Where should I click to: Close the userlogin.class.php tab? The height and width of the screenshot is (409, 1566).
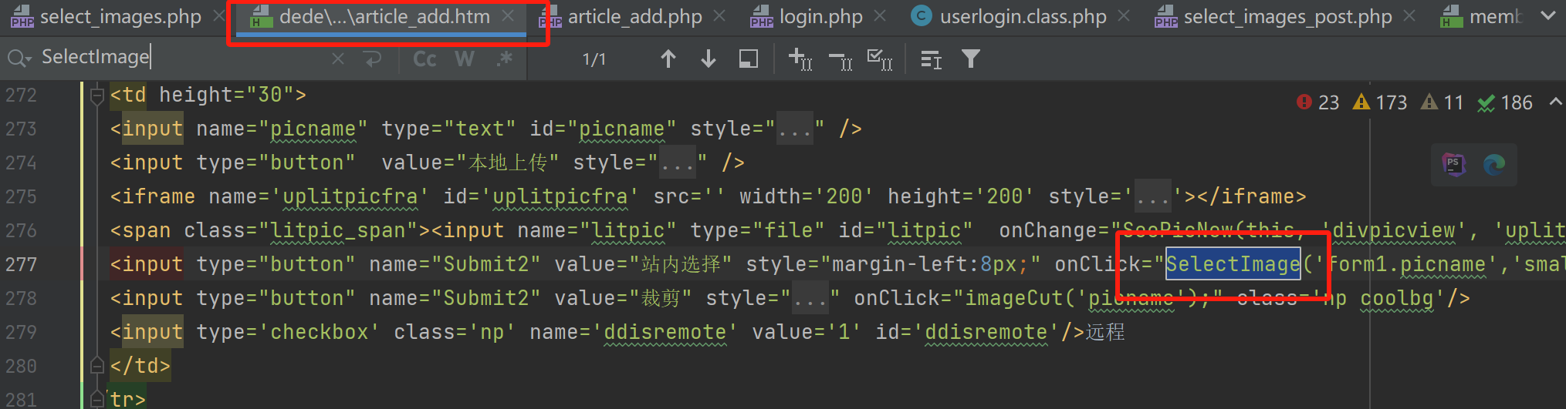click(x=1124, y=16)
